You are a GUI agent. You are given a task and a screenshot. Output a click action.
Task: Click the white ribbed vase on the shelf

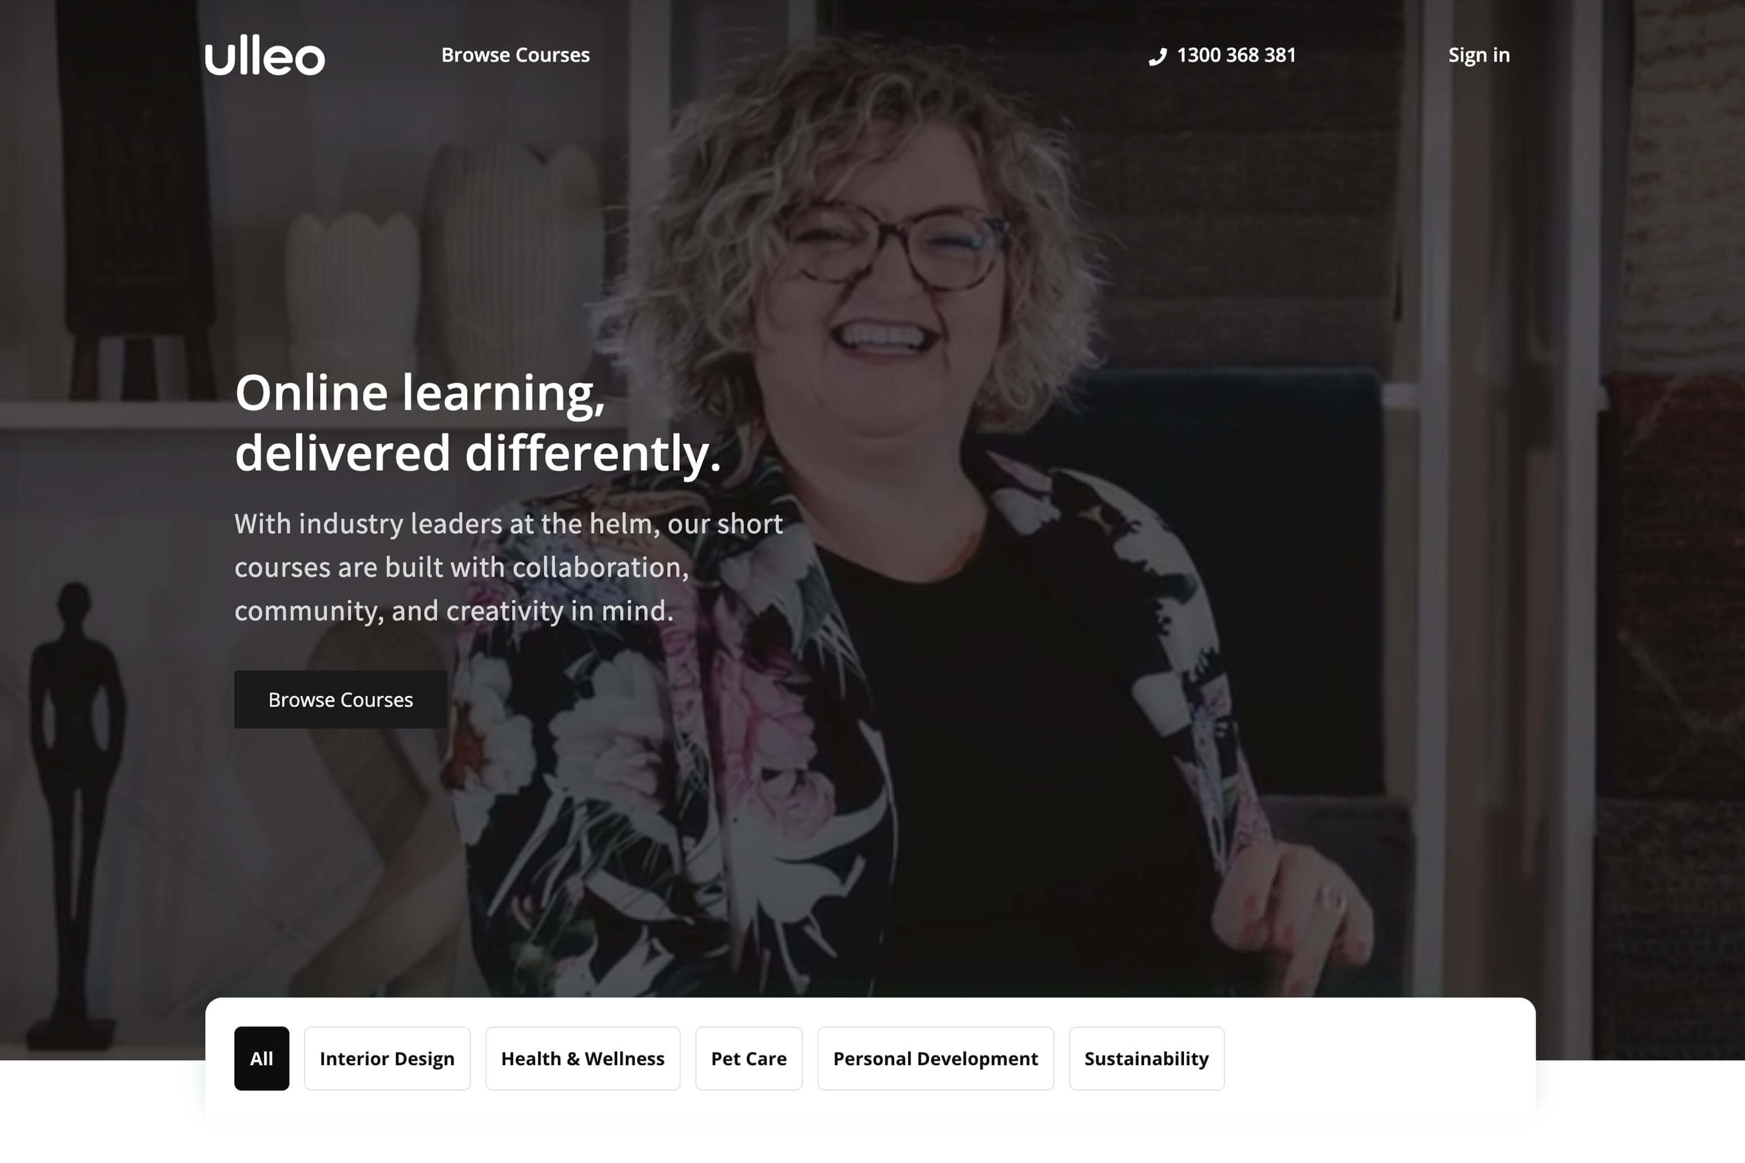click(512, 260)
